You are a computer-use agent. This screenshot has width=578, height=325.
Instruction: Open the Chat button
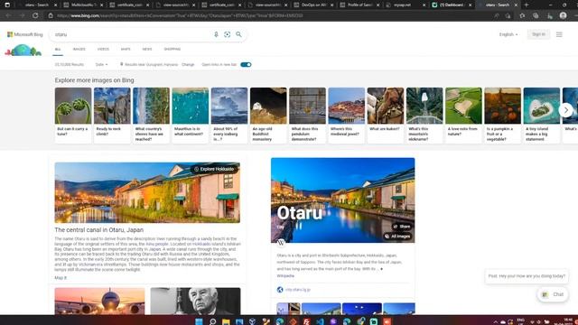(553, 294)
